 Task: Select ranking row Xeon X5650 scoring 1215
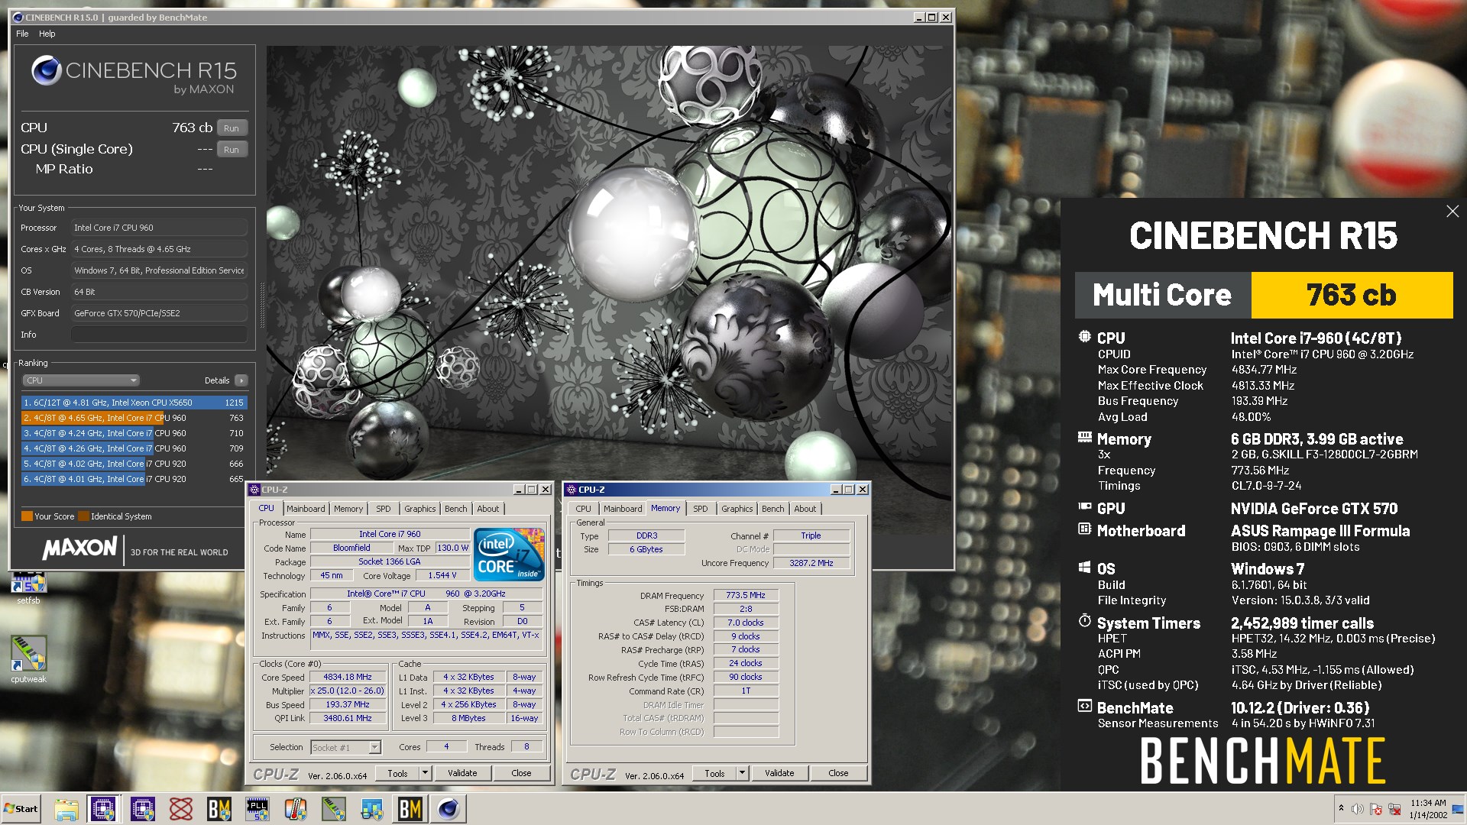[x=134, y=403]
